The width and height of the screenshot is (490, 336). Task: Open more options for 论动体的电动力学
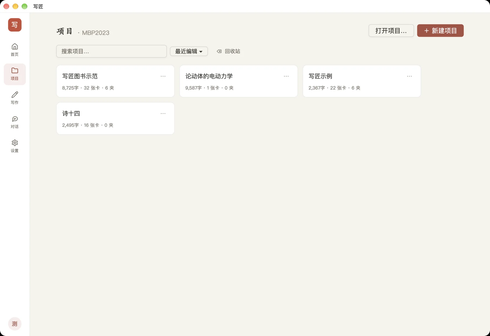[286, 76]
